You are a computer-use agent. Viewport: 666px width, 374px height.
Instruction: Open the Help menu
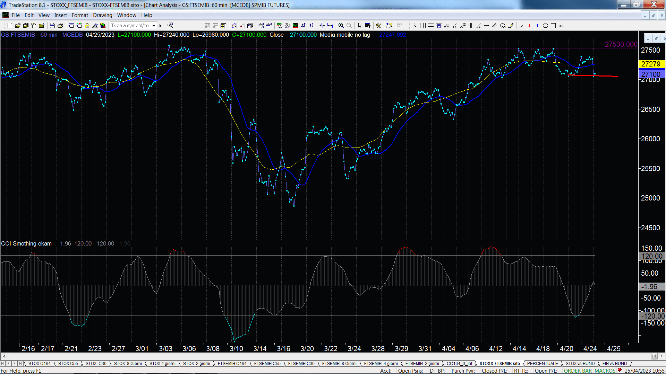[x=146, y=15]
